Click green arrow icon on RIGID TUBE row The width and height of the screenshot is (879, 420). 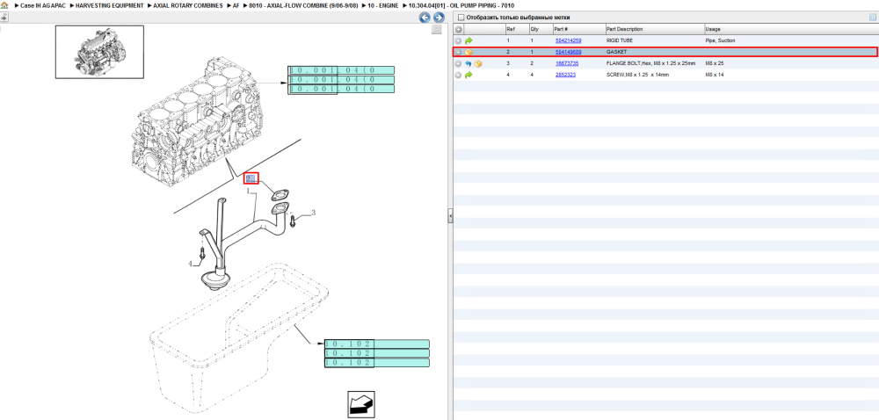(469, 41)
